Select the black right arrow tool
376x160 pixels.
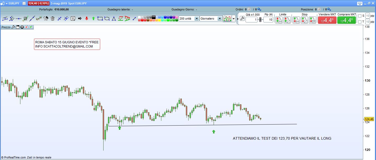coord(80,19)
